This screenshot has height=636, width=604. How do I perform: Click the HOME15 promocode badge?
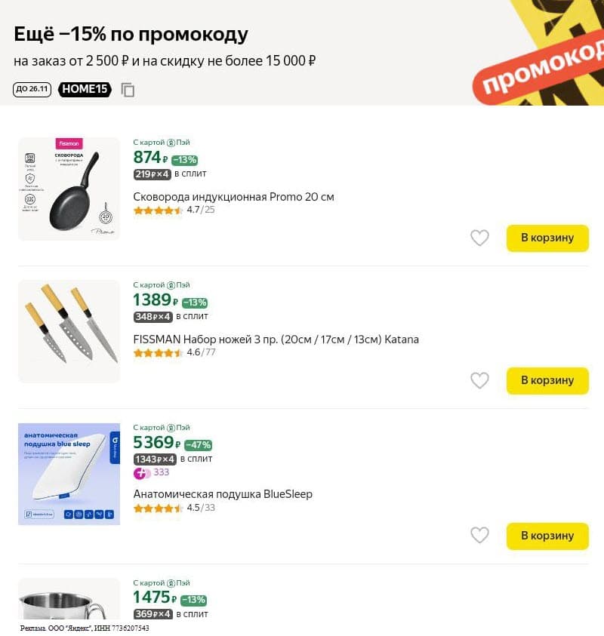click(x=85, y=89)
